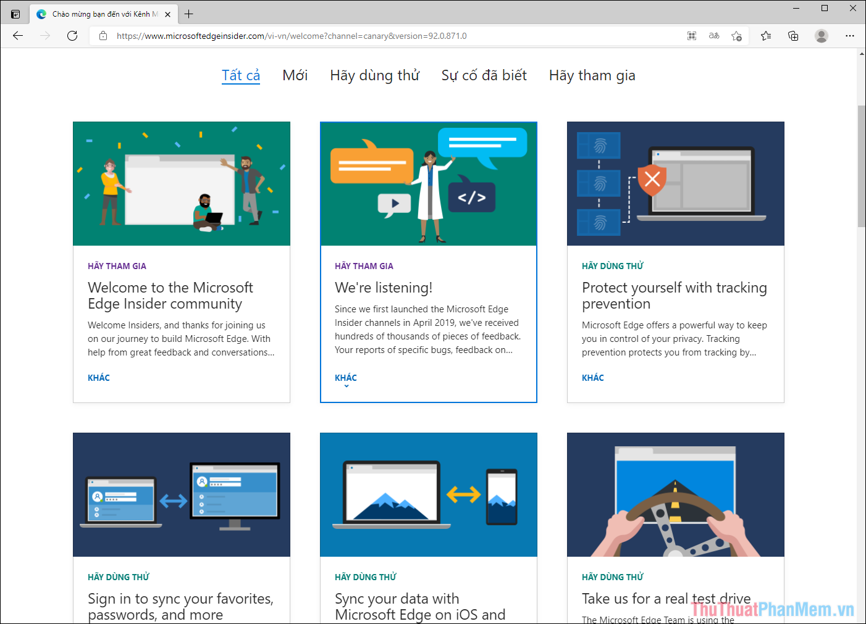Click the tracking prevention shield illustration

click(676, 184)
